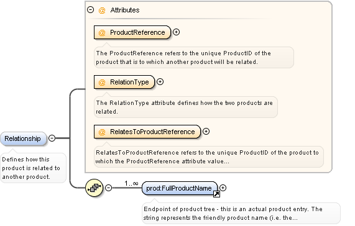Collapse the Attributes section

(x=91, y=10)
